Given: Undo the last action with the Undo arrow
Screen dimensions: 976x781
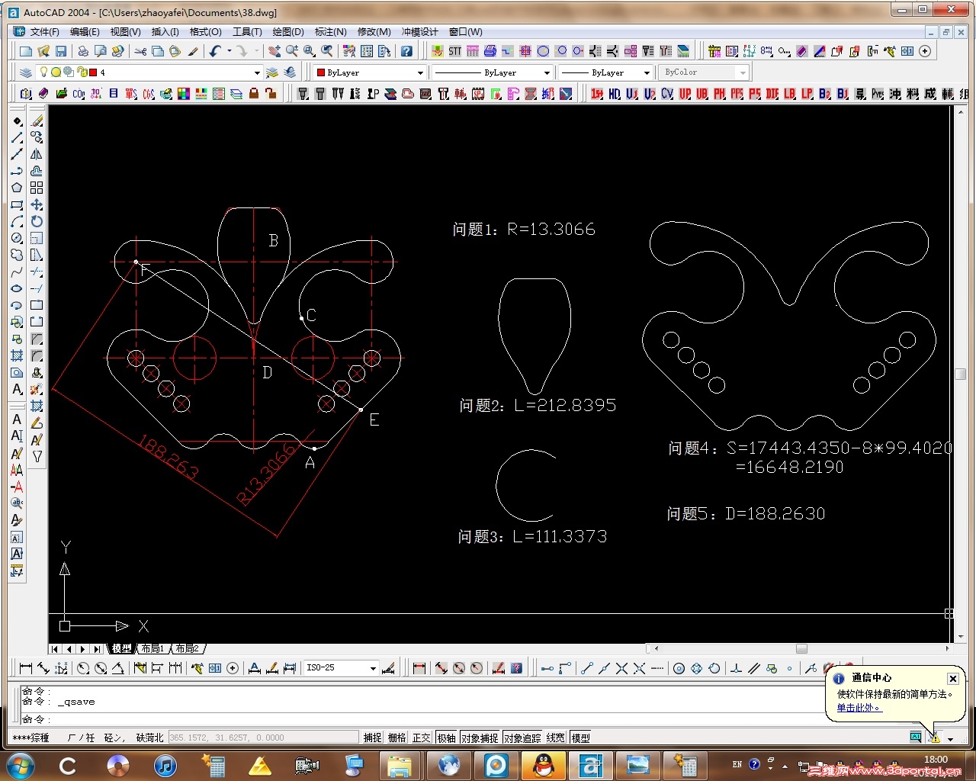Looking at the screenshot, I should point(215,51).
